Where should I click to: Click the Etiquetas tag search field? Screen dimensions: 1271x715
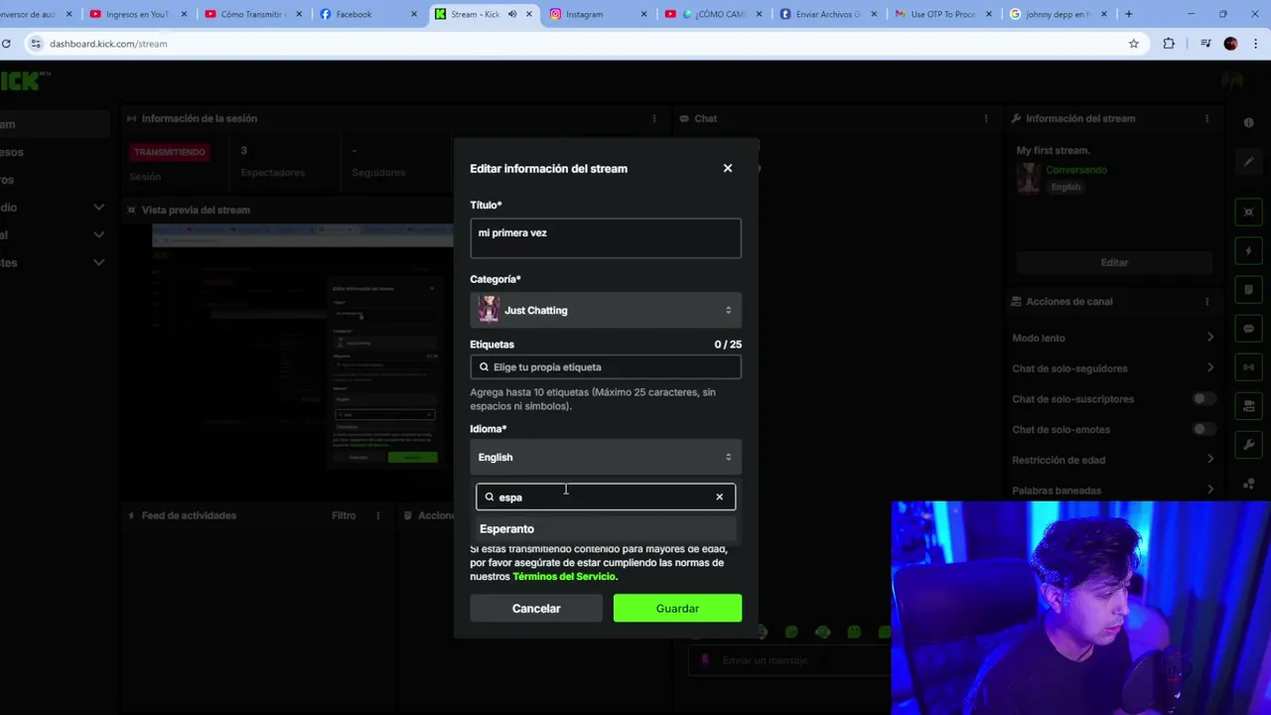click(x=606, y=366)
